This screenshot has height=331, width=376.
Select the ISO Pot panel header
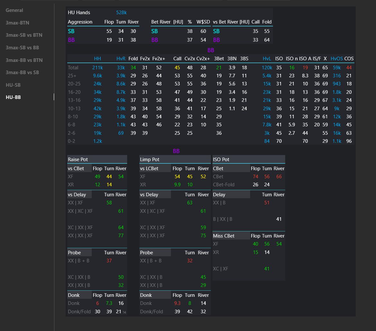[221, 160]
